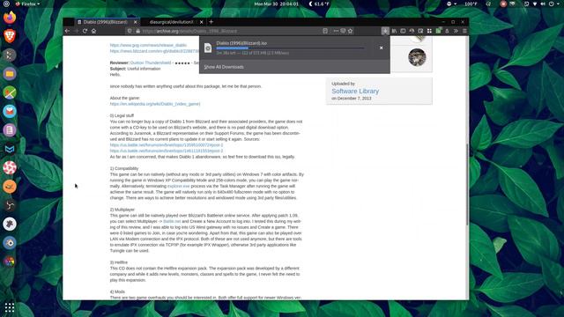Click the site padlock security icon

137,31
